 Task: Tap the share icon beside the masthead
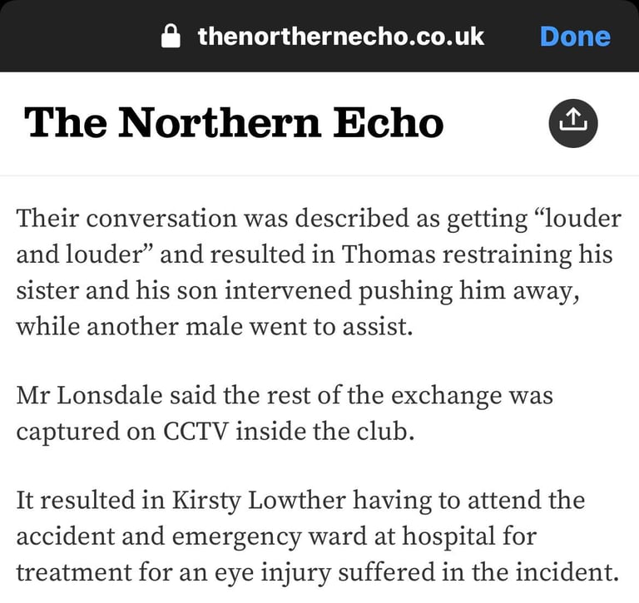(x=573, y=123)
